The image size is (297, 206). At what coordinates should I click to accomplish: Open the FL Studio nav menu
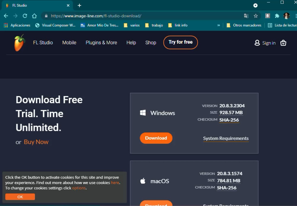click(43, 43)
